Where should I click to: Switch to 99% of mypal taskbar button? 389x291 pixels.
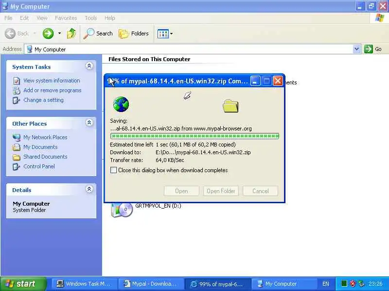click(x=217, y=284)
